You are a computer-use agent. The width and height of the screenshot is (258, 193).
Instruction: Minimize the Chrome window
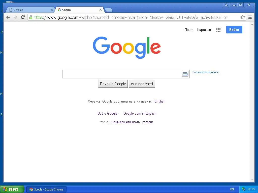click(x=234, y=5)
